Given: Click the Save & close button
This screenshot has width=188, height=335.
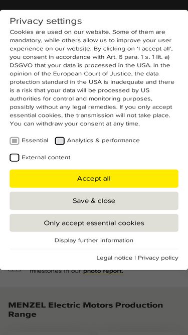Looking at the screenshot, I should coord(94,201).
